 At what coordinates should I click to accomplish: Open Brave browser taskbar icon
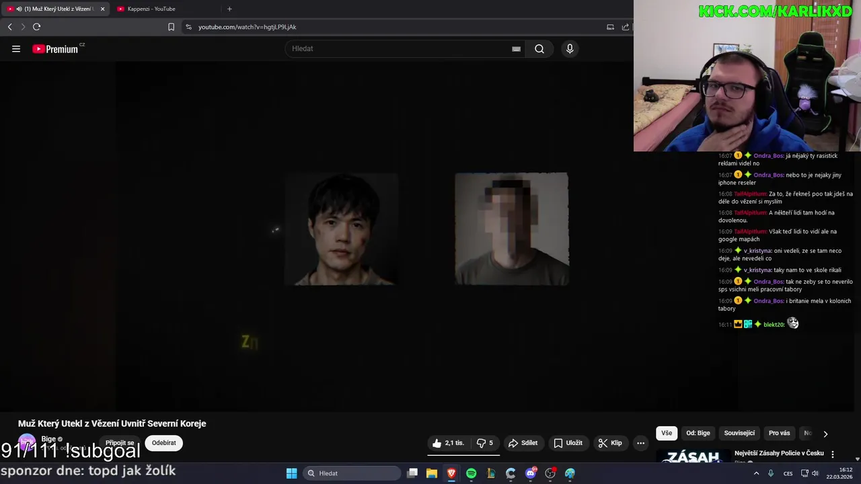click(451, 473)
